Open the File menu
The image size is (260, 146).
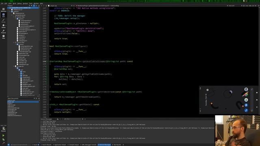tap(2, 3)
